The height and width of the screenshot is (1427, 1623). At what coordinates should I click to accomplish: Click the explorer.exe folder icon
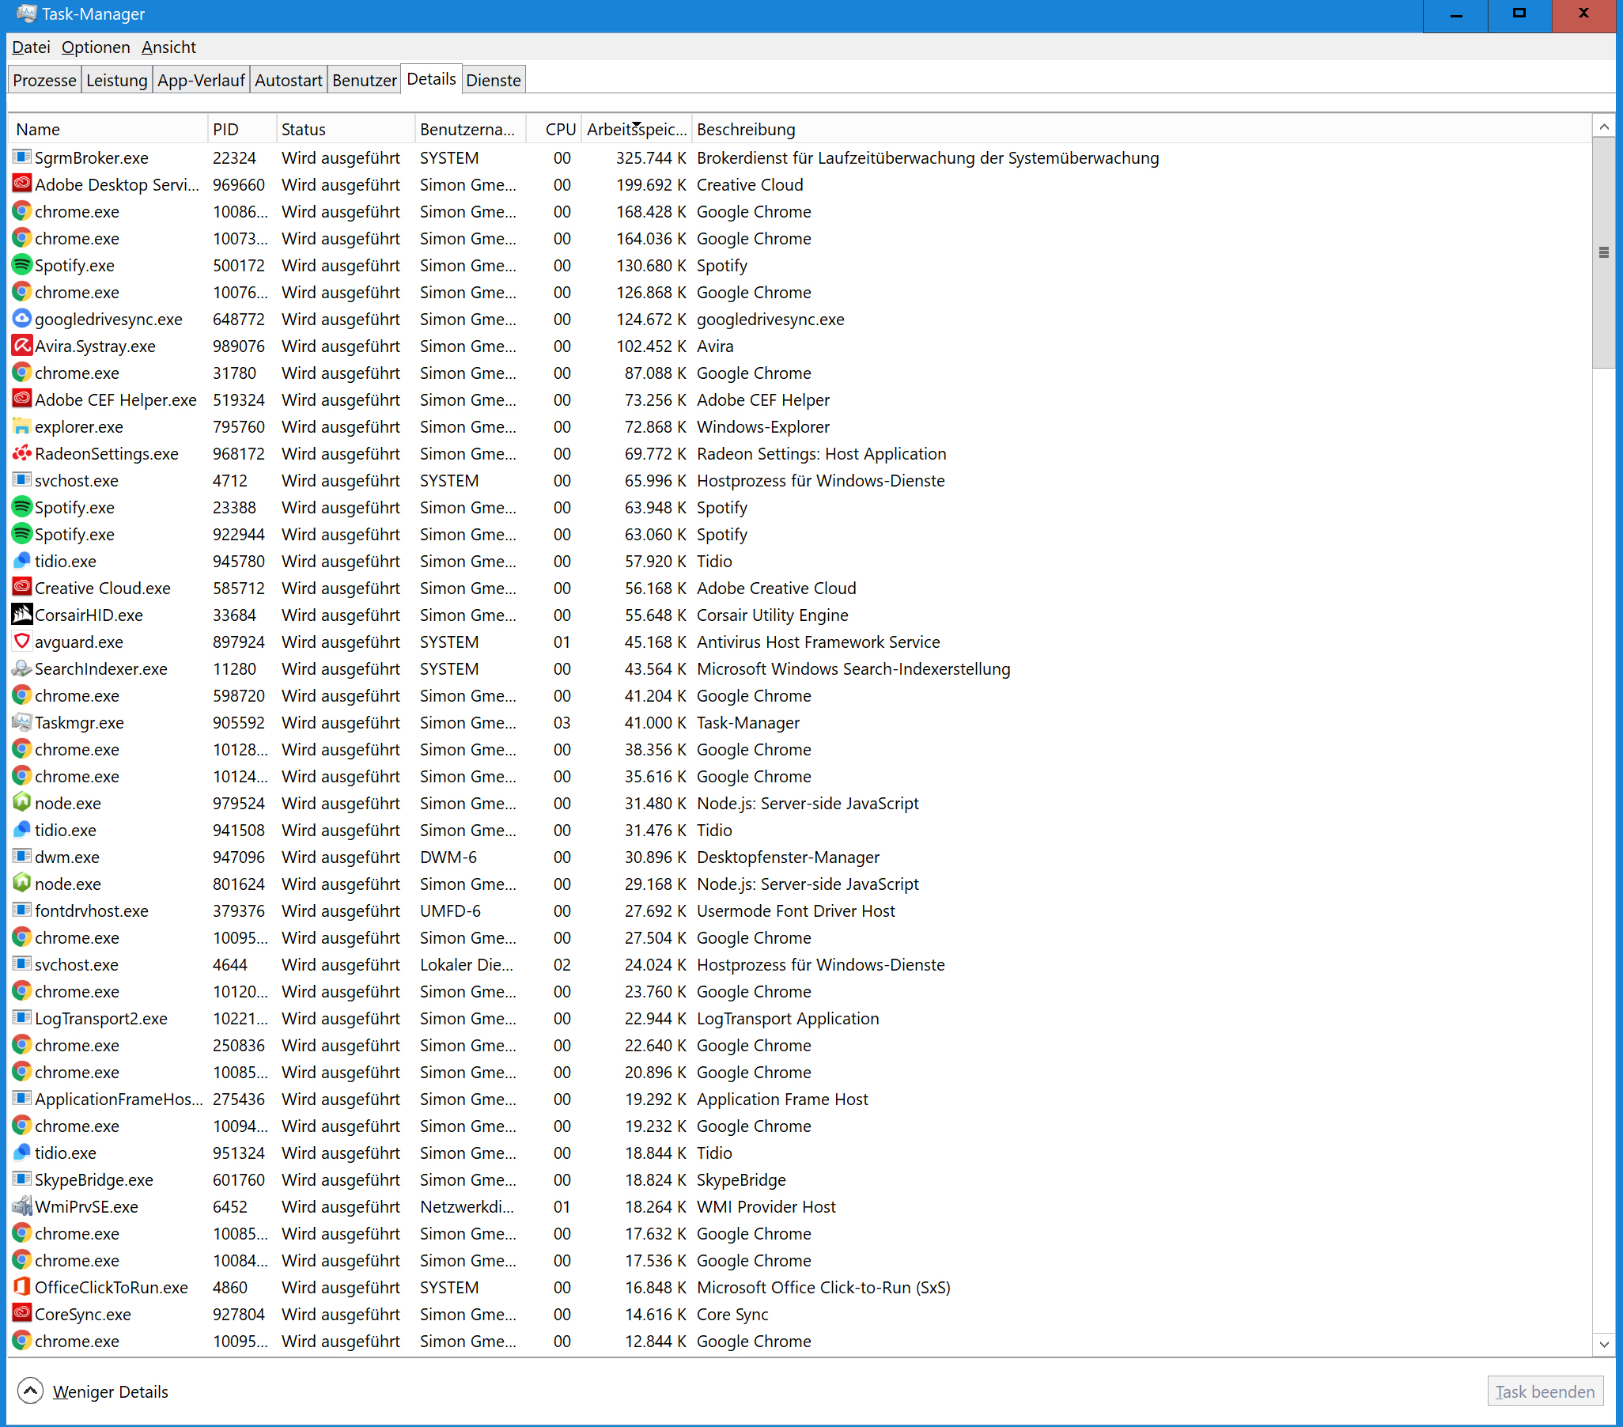pyautogui.click(x=21, y=426)
